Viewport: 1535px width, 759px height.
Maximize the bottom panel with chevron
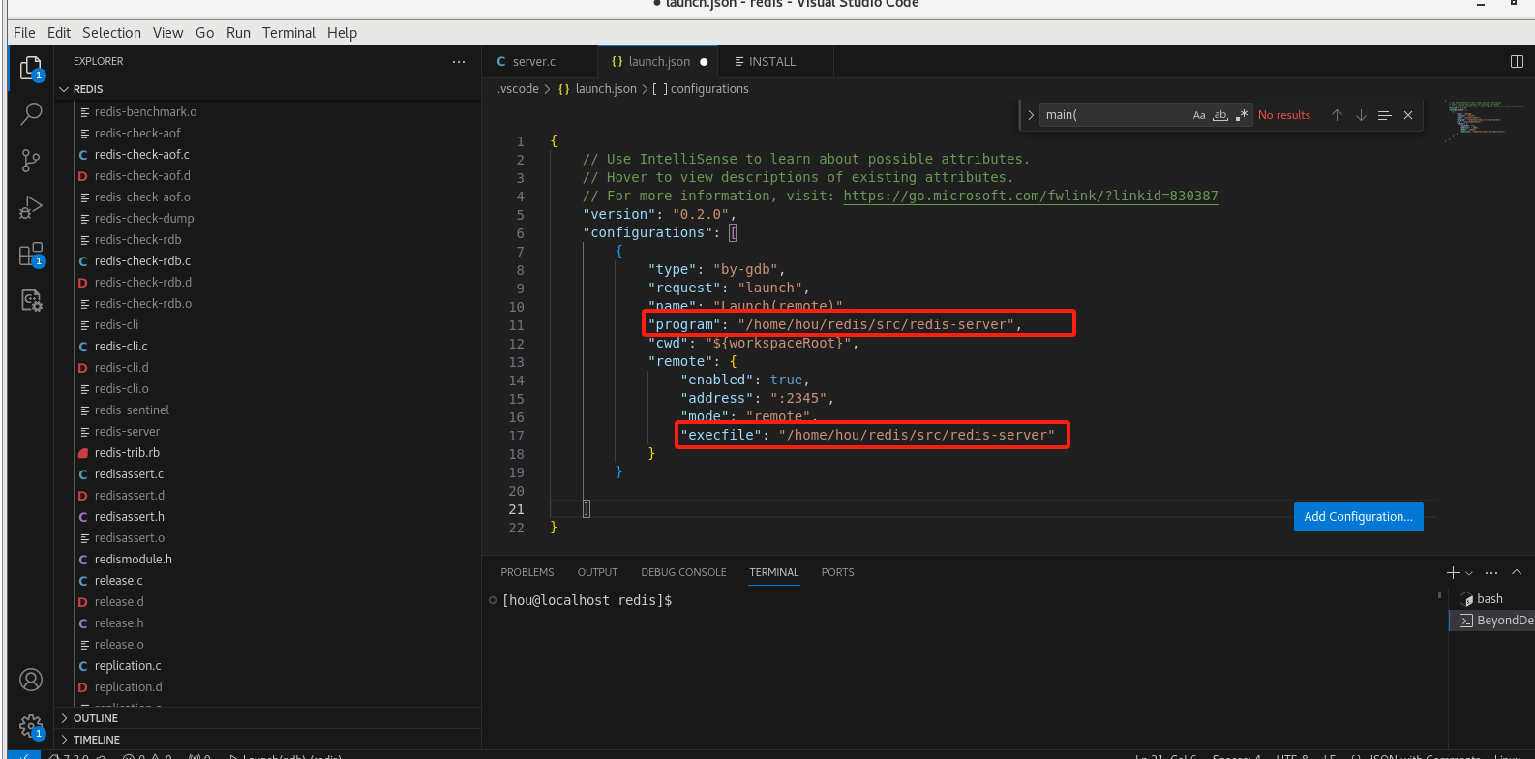click(x=1517, y=572)
